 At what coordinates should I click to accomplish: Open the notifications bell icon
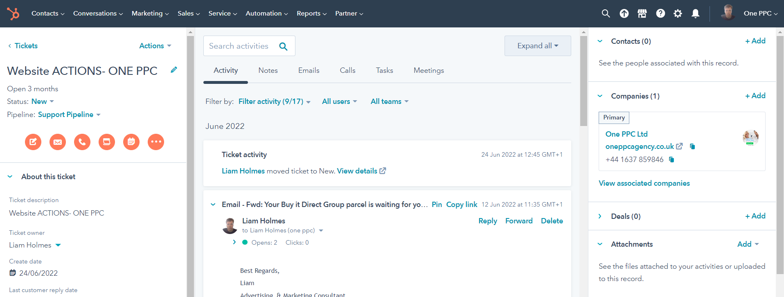pos(695,13)
